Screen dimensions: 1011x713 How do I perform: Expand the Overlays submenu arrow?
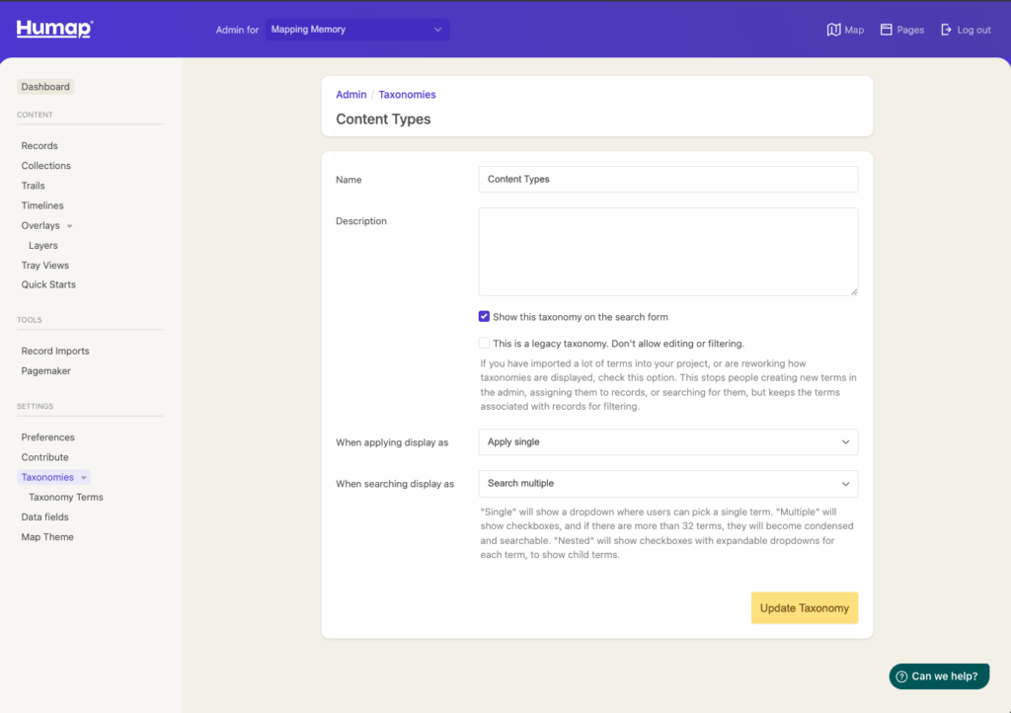69,226
